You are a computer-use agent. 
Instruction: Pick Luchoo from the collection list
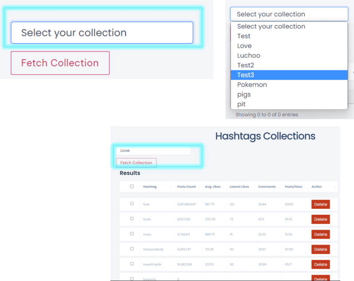(x=289, y=55)
